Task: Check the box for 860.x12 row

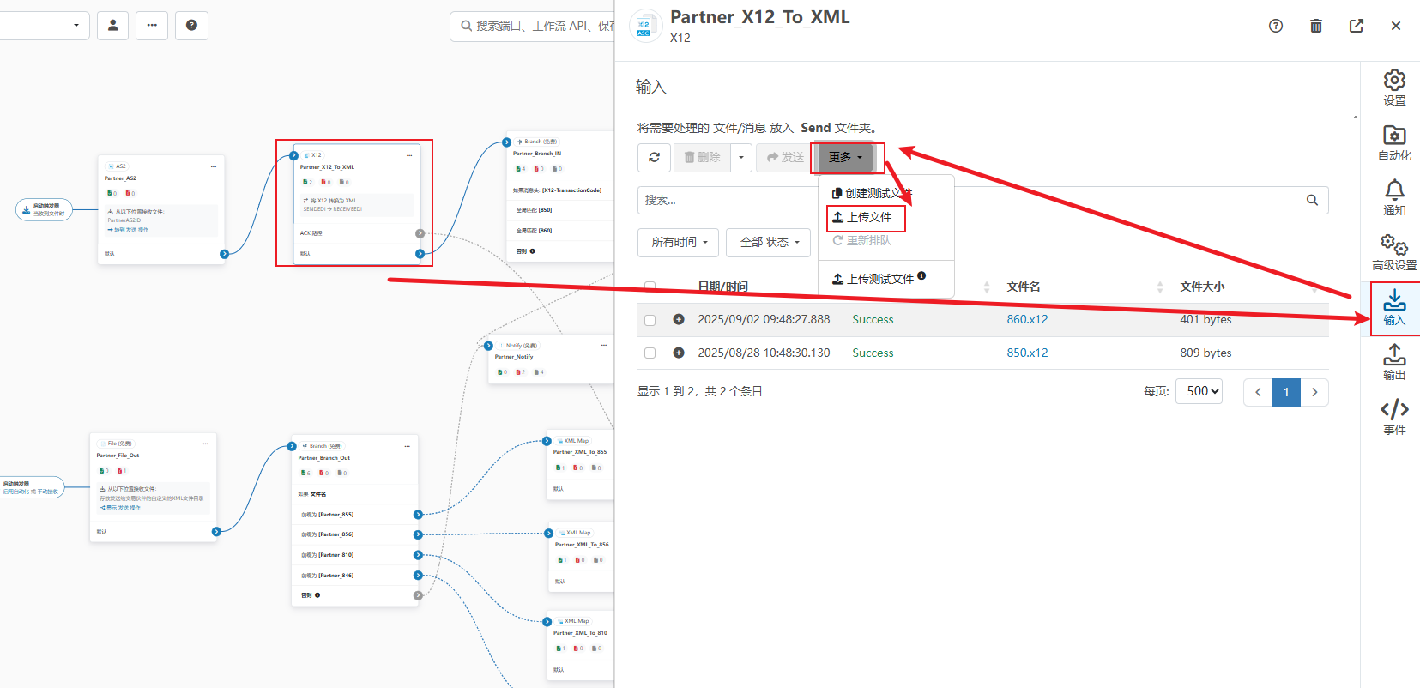Action: [650, 320]
